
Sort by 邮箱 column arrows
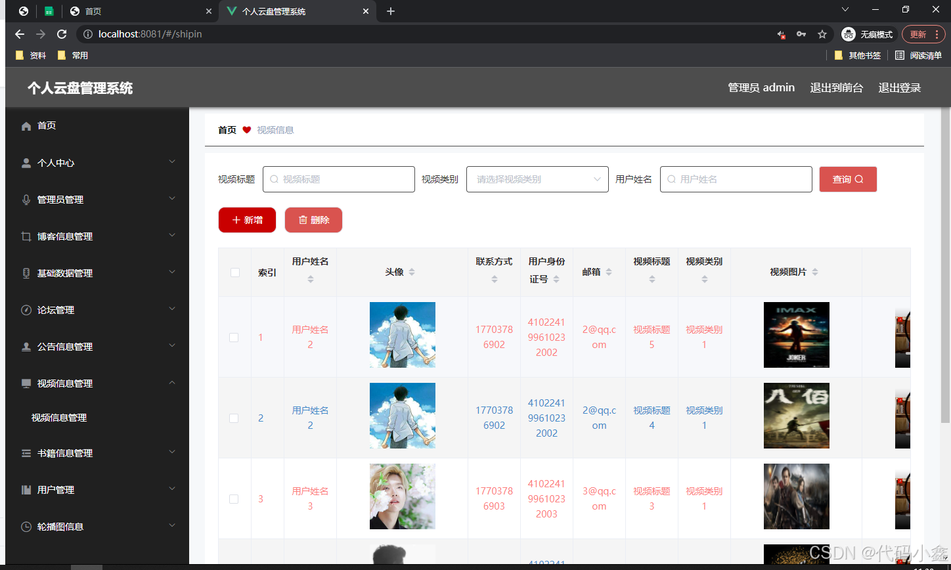(609, 272)
